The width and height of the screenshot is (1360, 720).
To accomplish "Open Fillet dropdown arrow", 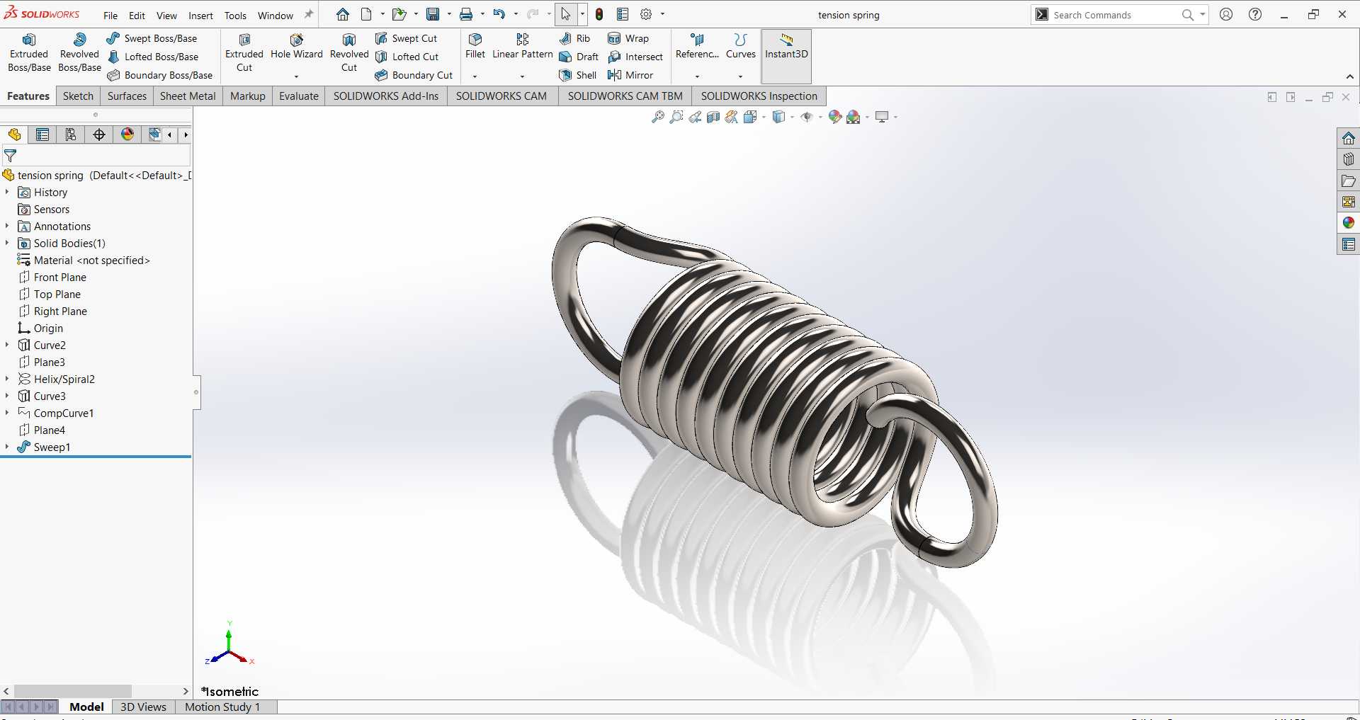I will point(475,76).
